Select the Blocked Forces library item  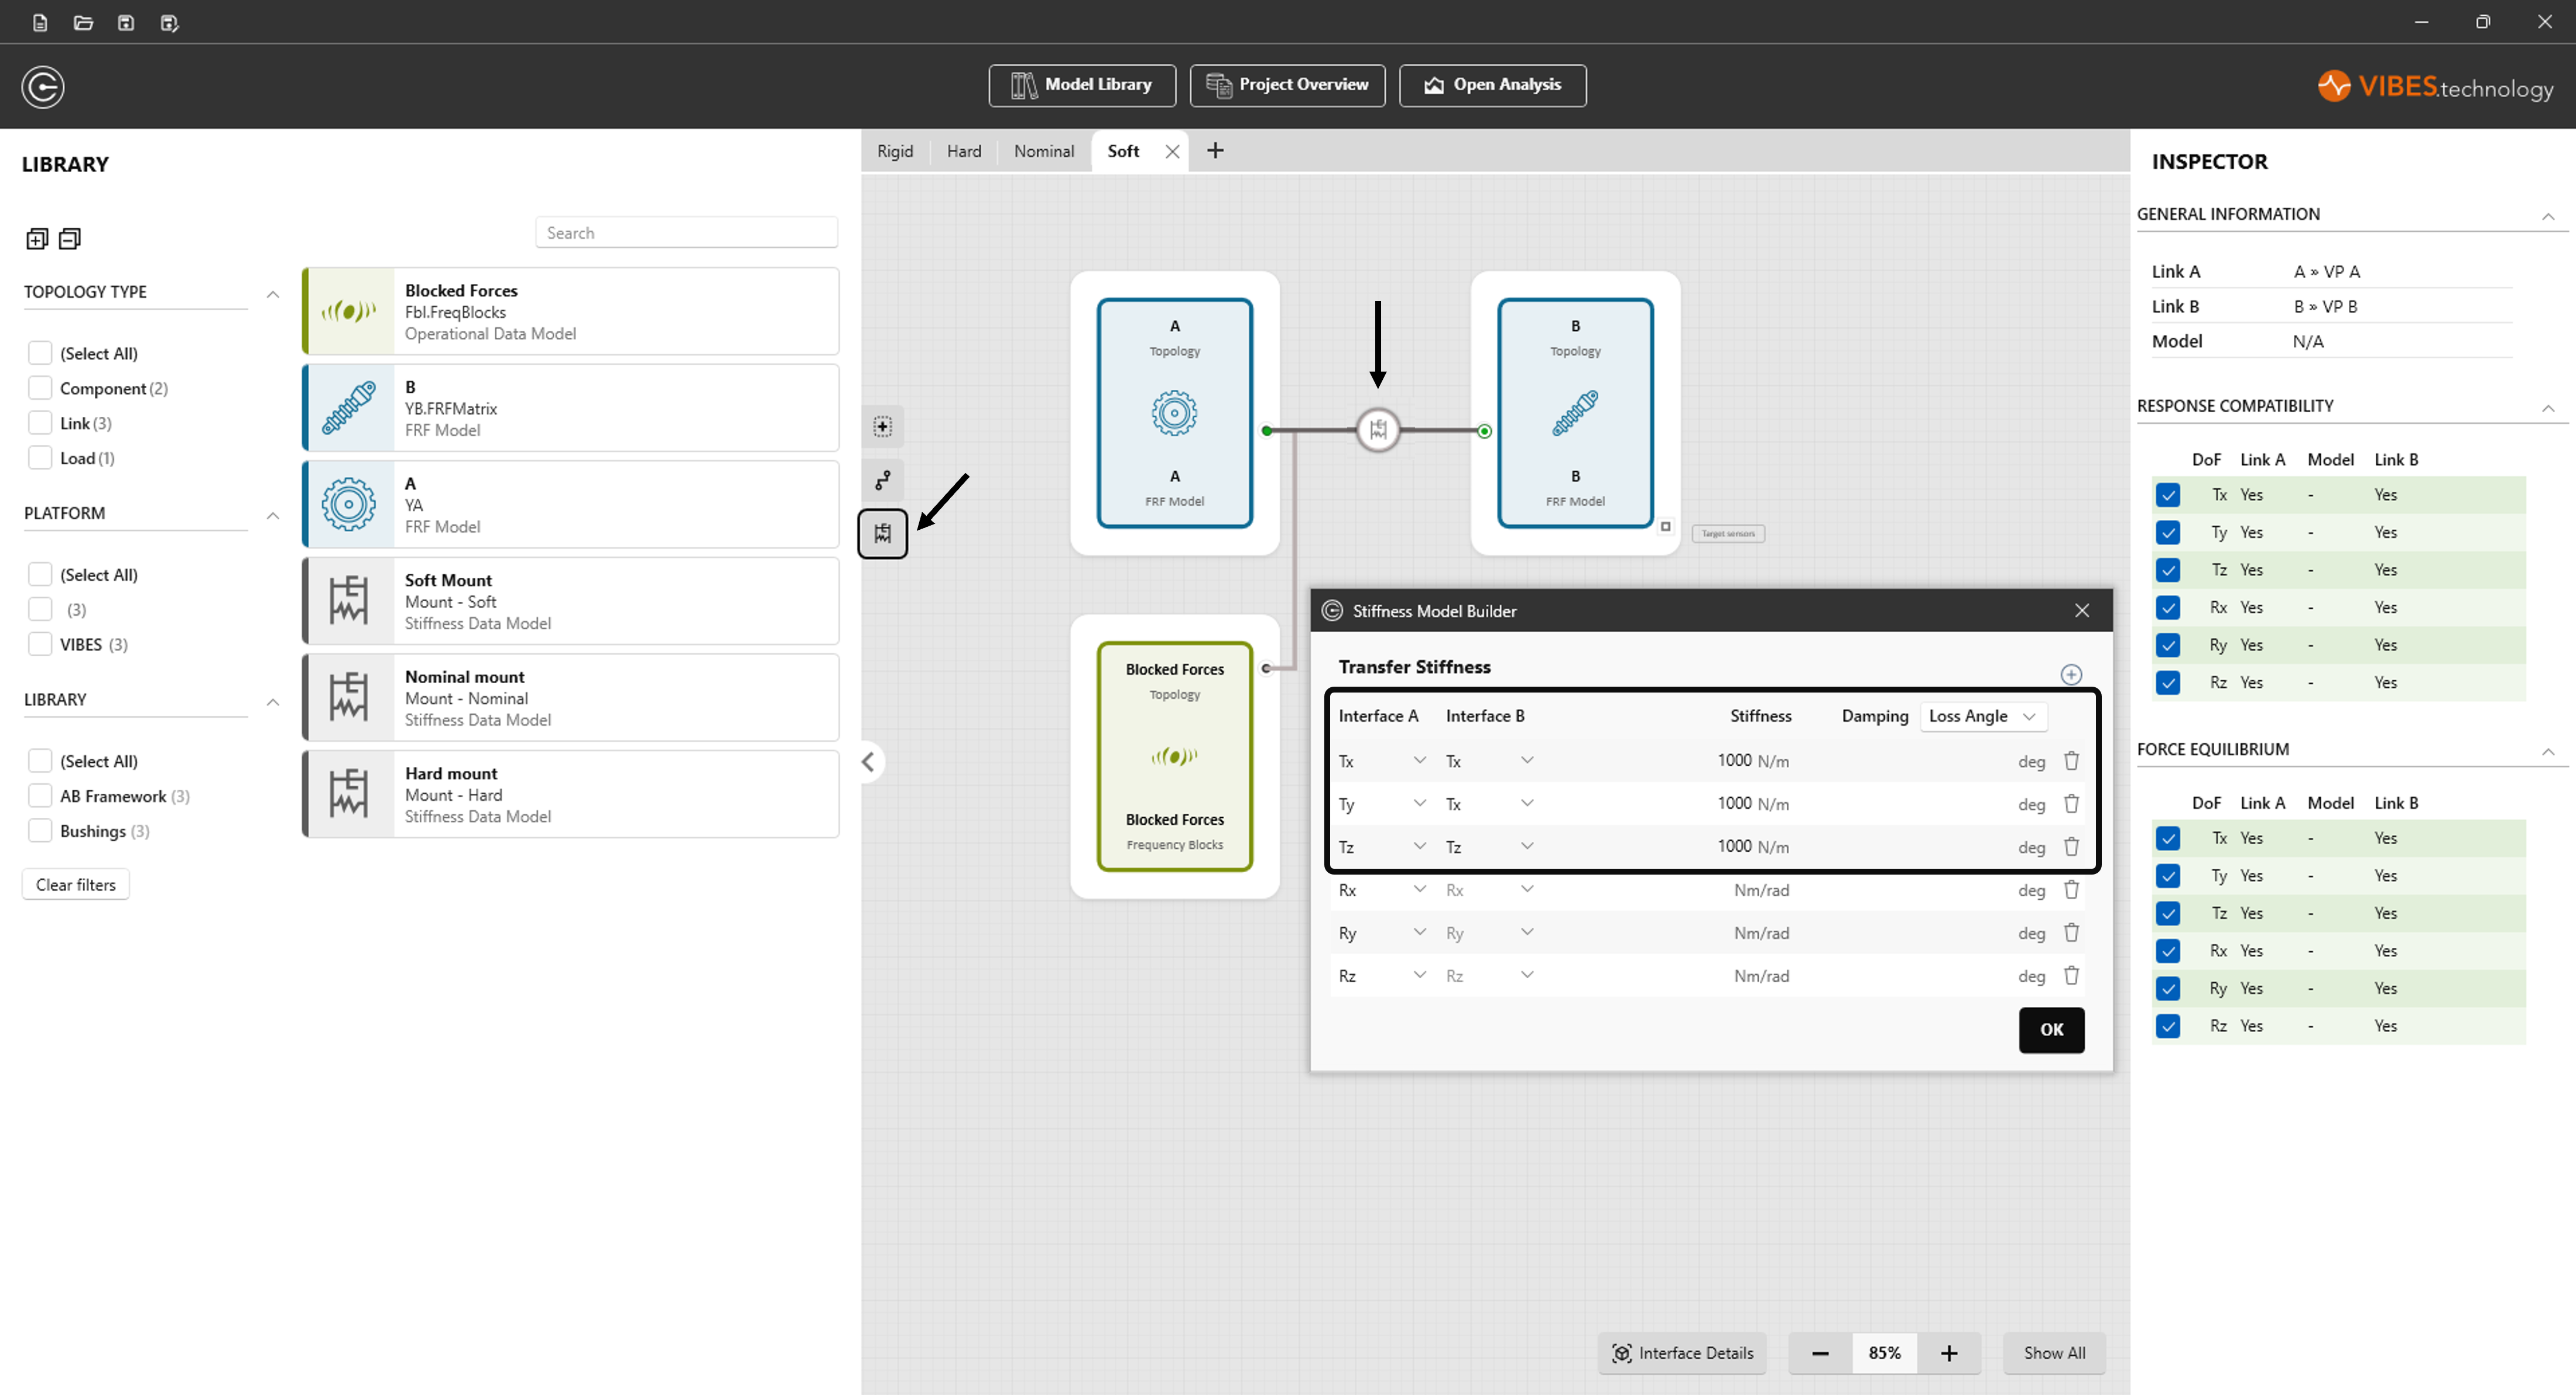point(571,311)
